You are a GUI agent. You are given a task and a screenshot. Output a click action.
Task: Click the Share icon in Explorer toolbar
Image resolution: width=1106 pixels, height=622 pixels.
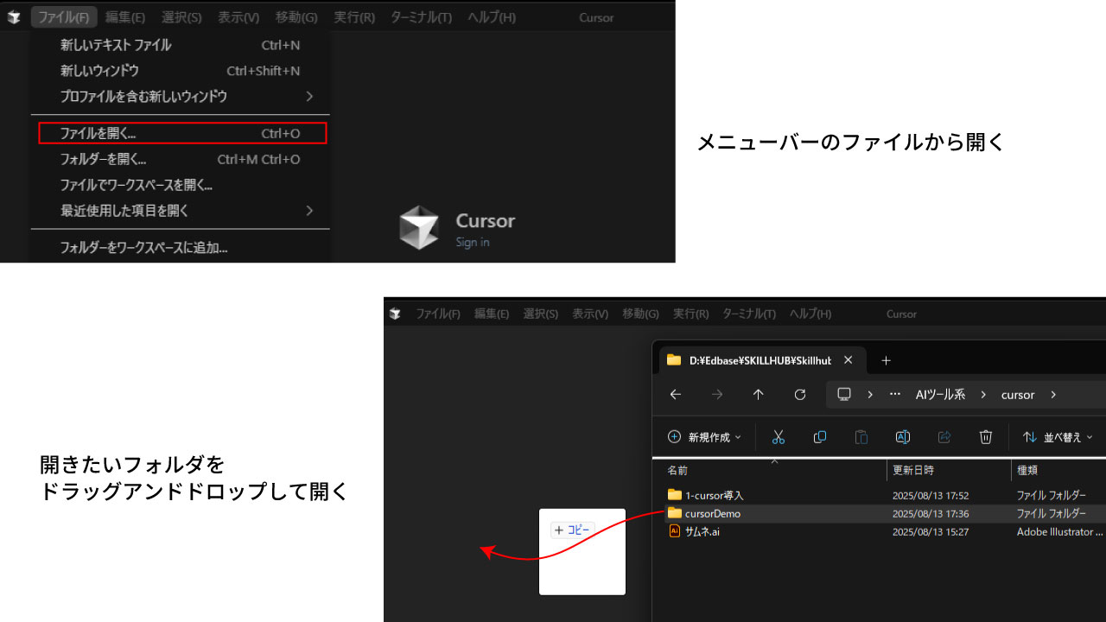[x=944, y=437]
